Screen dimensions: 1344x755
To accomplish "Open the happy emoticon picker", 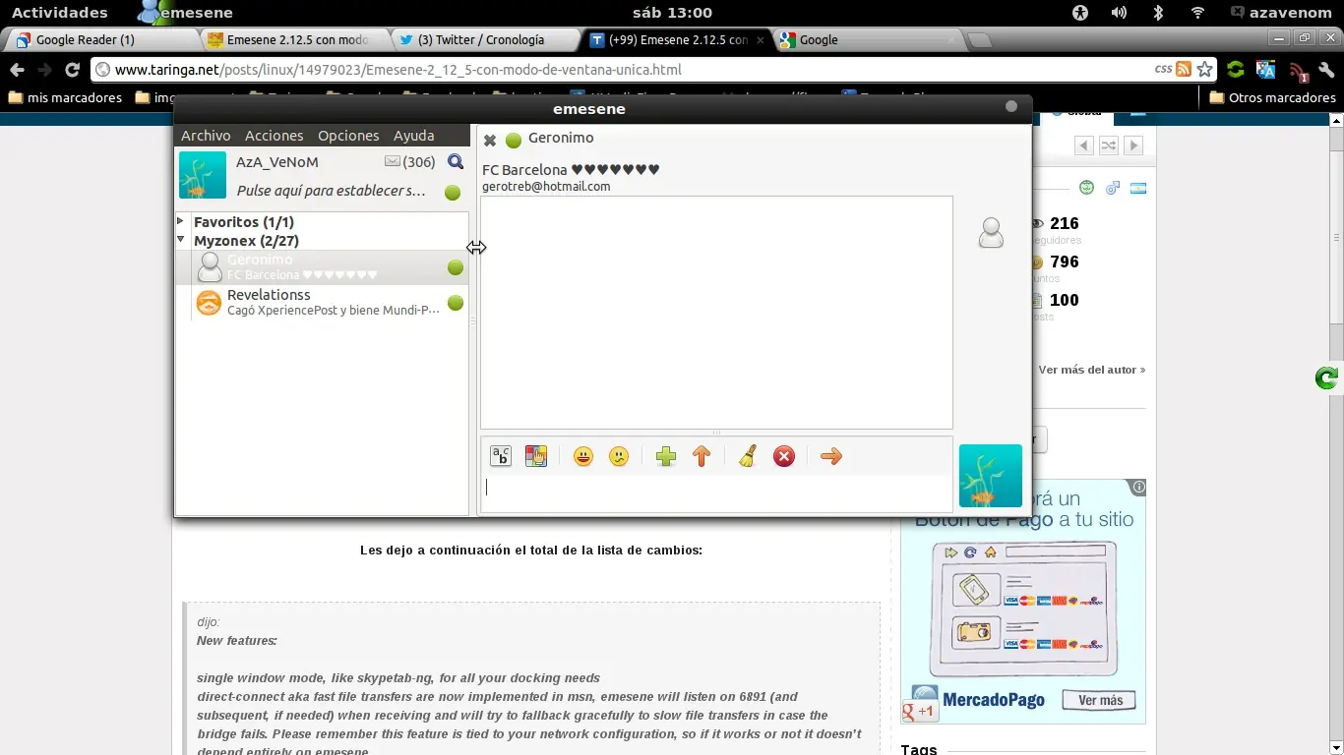I will [583, 456].
